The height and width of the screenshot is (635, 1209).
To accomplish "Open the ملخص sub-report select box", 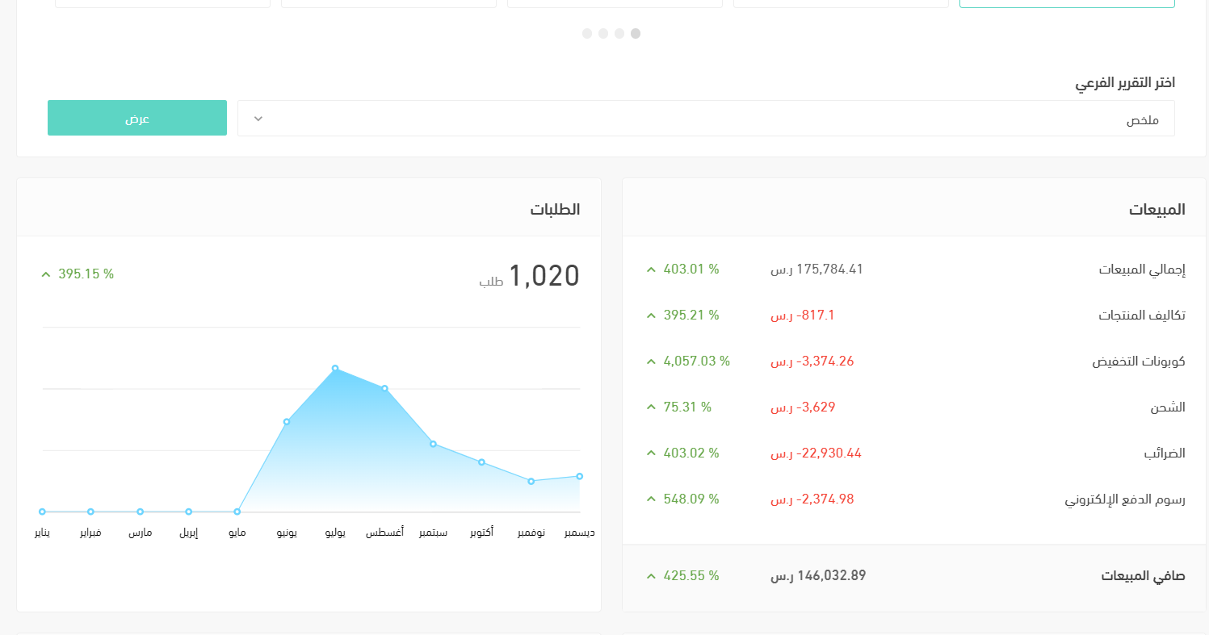I will (706, 119).
